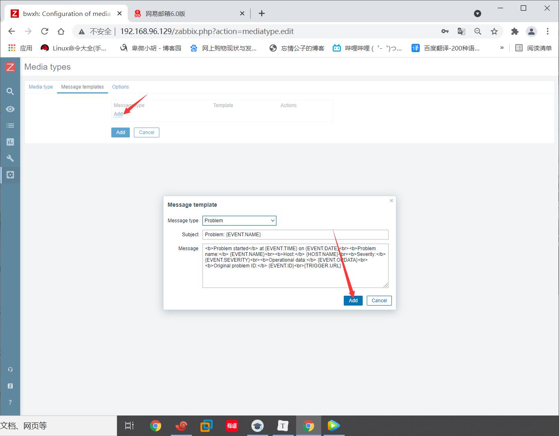Open the Reports chart icon in sidebar

click(x=10, y=142)
